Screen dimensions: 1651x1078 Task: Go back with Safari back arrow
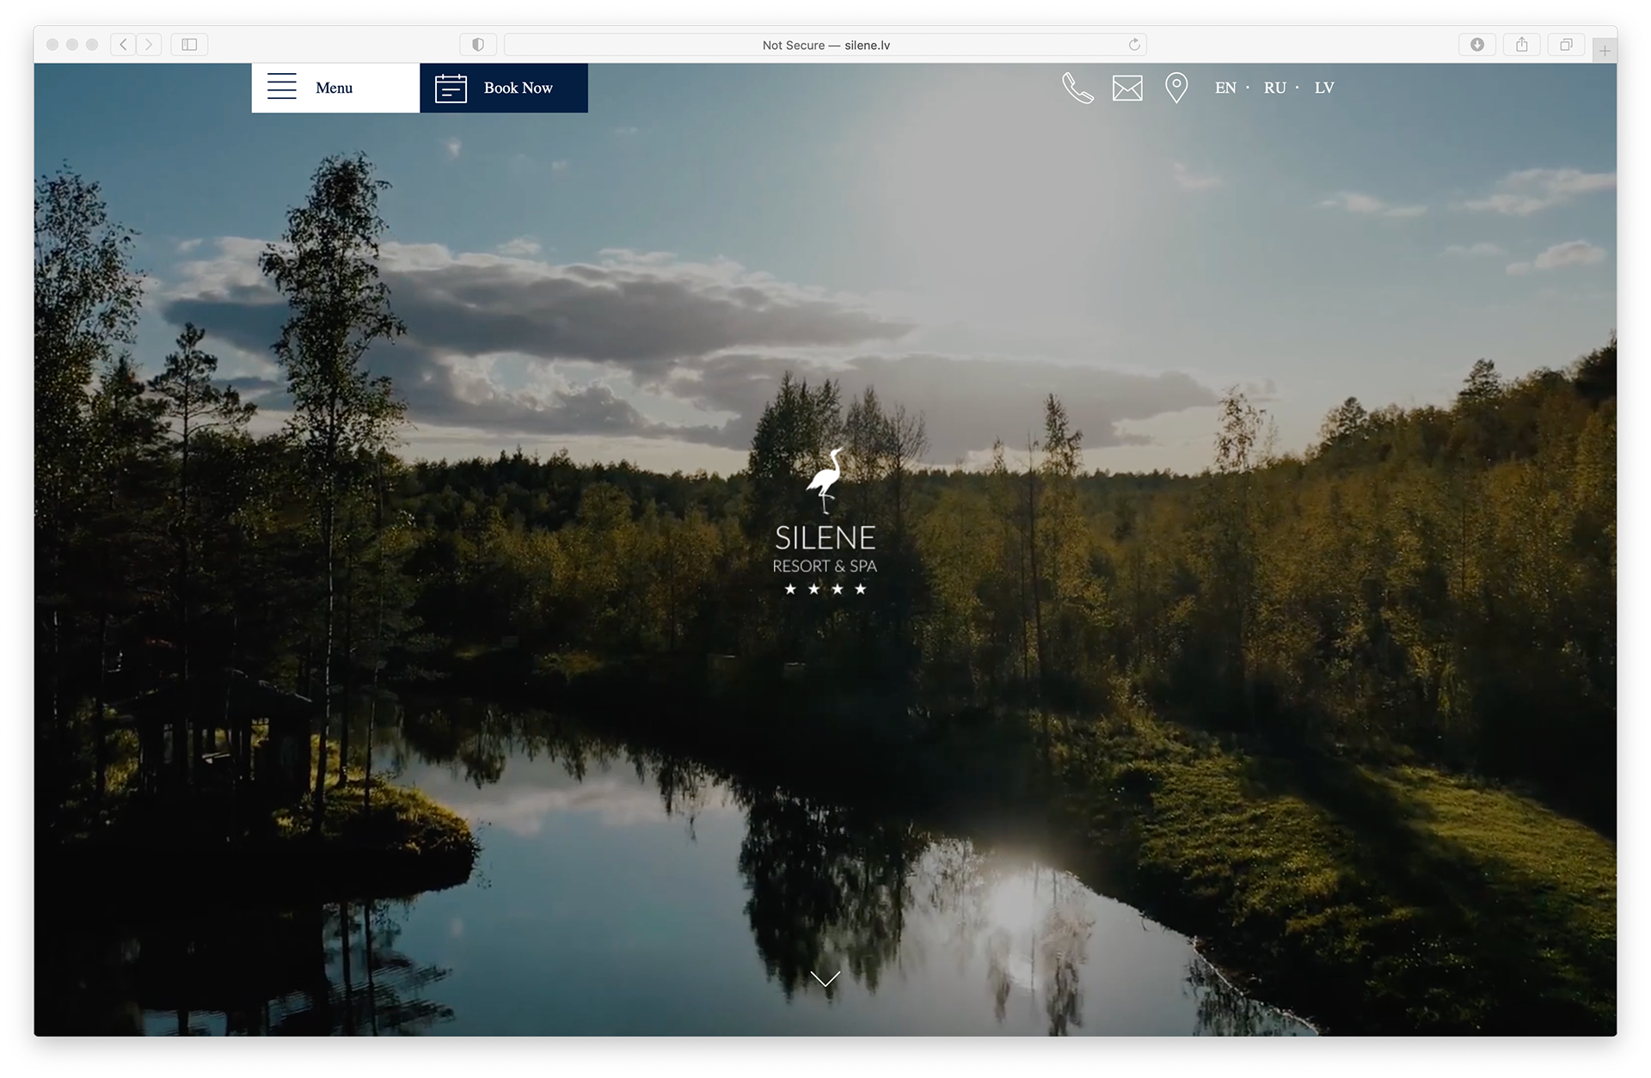[124, 45]
